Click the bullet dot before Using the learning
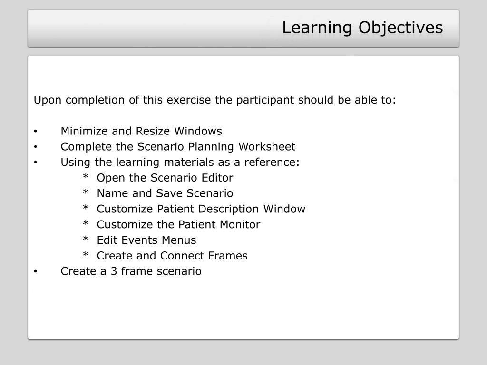The height and width of the screenshot is (365, 487). pyautogui.click(x=36, y=163)
